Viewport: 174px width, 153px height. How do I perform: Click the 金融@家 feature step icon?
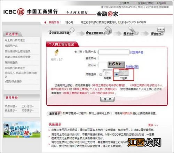pyautogui.click(x=108, y=30)
